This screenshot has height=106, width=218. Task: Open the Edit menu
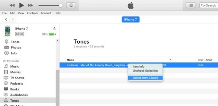pos(12,13)
